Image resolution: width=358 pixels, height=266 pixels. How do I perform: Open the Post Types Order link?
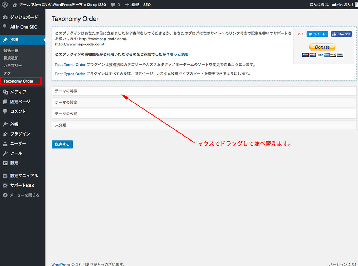coord(70,74)
